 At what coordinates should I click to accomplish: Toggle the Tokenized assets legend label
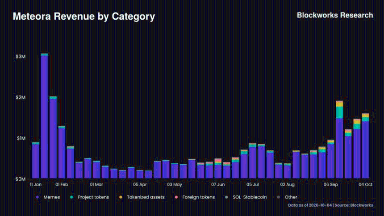[x=146, y=197]
